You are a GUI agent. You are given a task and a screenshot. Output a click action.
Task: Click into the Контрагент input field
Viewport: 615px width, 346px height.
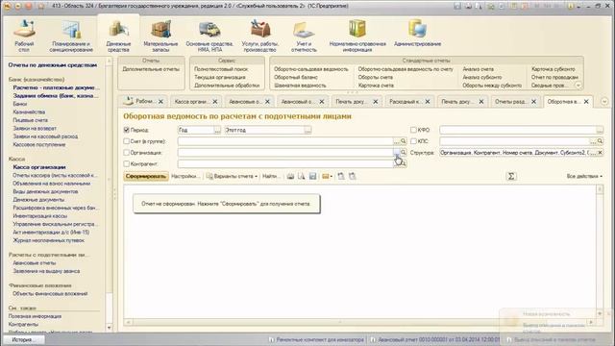(285, 164)
